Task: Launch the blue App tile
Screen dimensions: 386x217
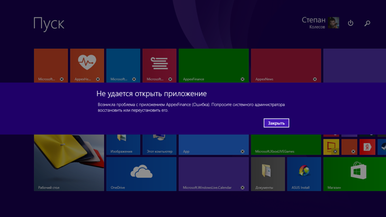Action: (213, 145)
